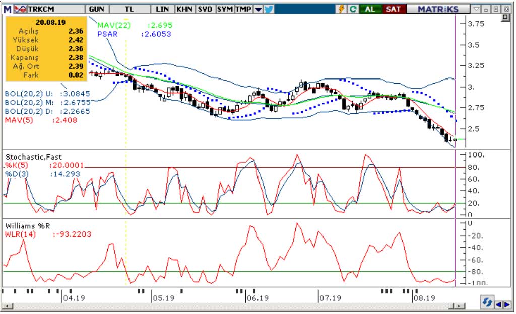
Task: Open the TMP template button
Action: click(x=243, y=9)
